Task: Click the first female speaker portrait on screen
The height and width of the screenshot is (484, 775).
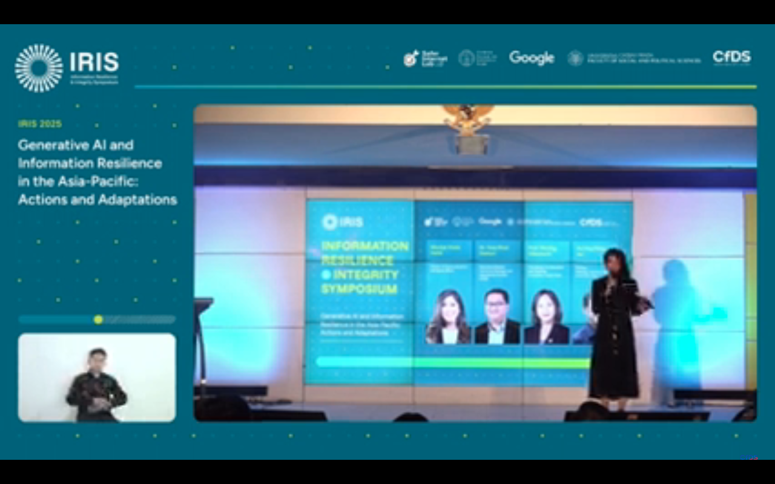Action: click(448, 317)
